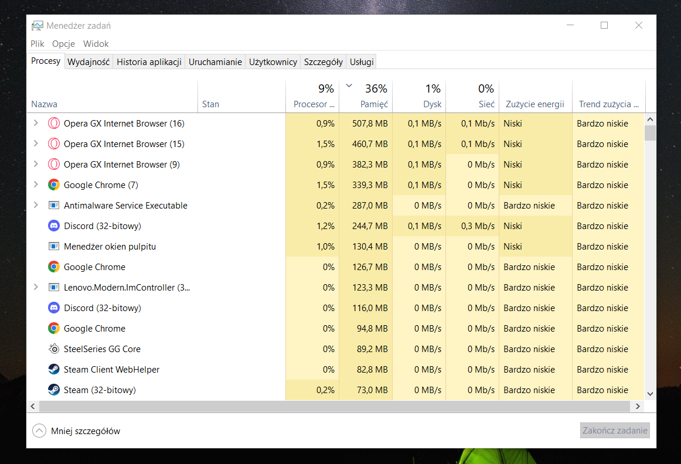Switch to the Szczegóły tab
The height and width of the screenshot is (464, 681).
pos(323,62)
